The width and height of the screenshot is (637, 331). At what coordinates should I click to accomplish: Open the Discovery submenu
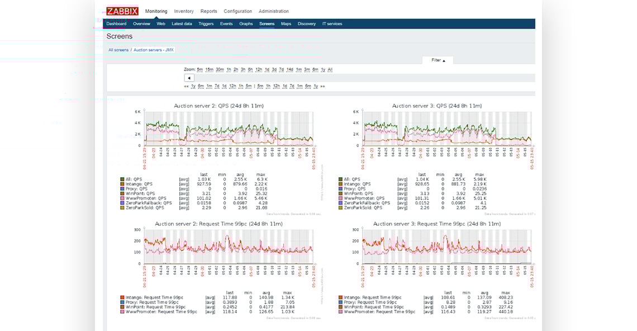[x=306, y=23]
